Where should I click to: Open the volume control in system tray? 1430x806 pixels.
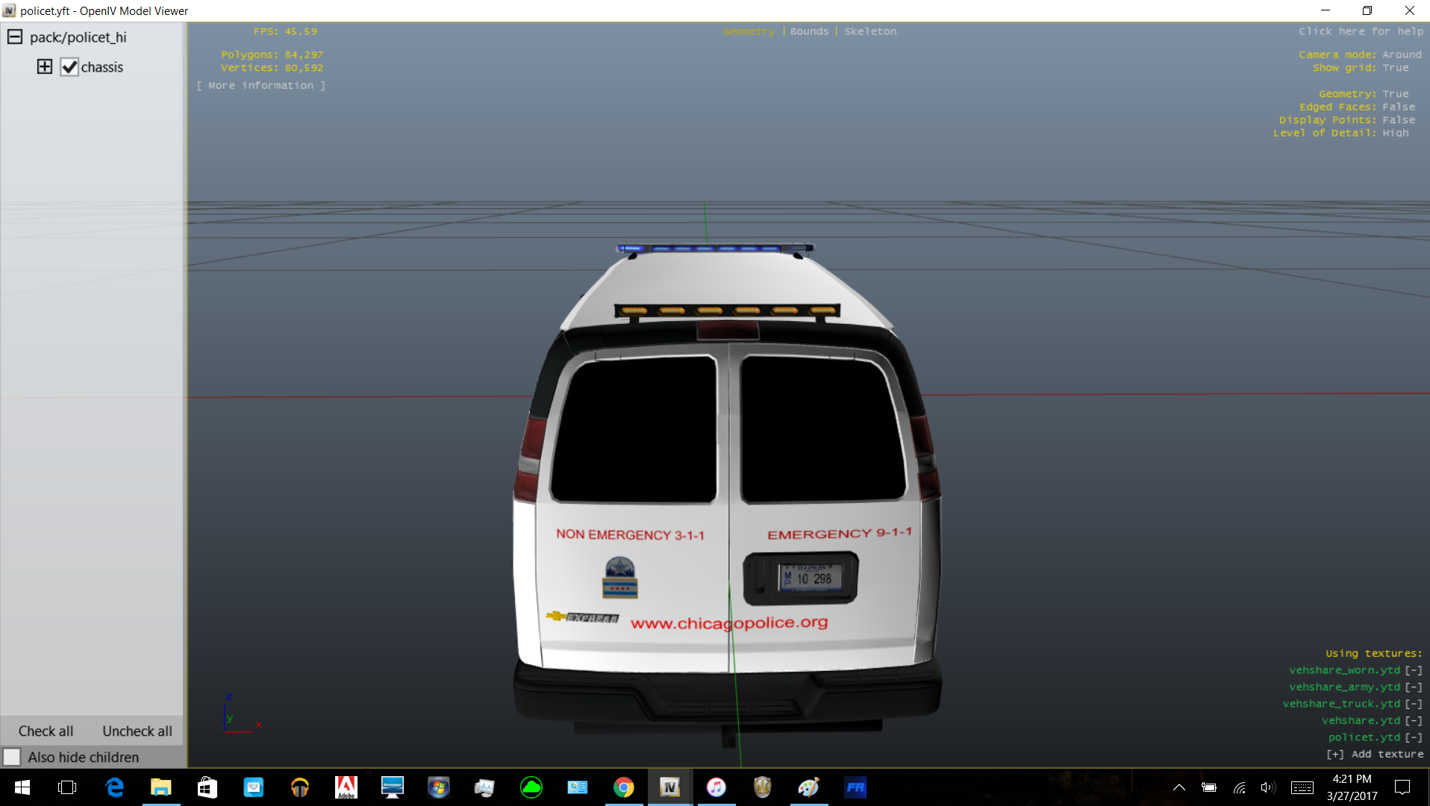coord(1267,787)
